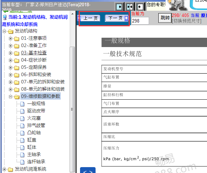
Task: Select the 05-定期保养 tree item
Action: 34,67
